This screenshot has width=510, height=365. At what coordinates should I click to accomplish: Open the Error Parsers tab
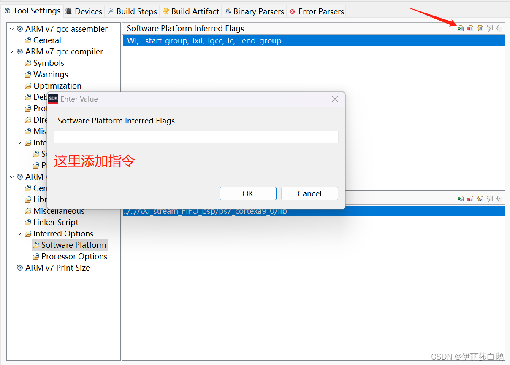click(x=316, y=11)
